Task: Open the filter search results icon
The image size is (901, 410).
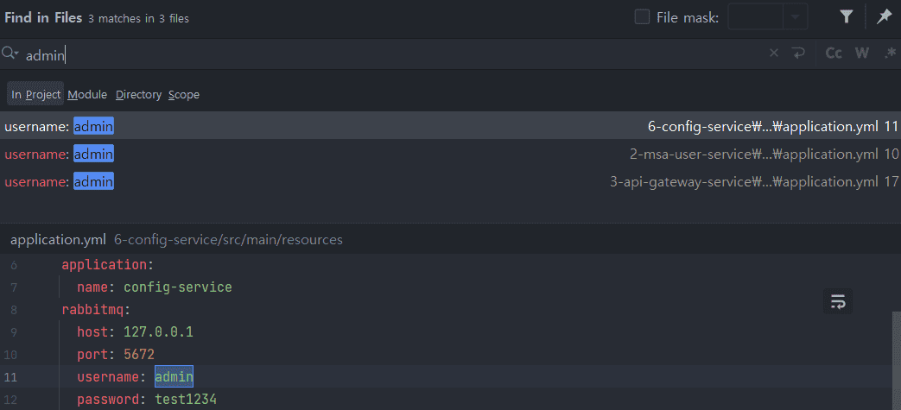Action: point(846,17)
